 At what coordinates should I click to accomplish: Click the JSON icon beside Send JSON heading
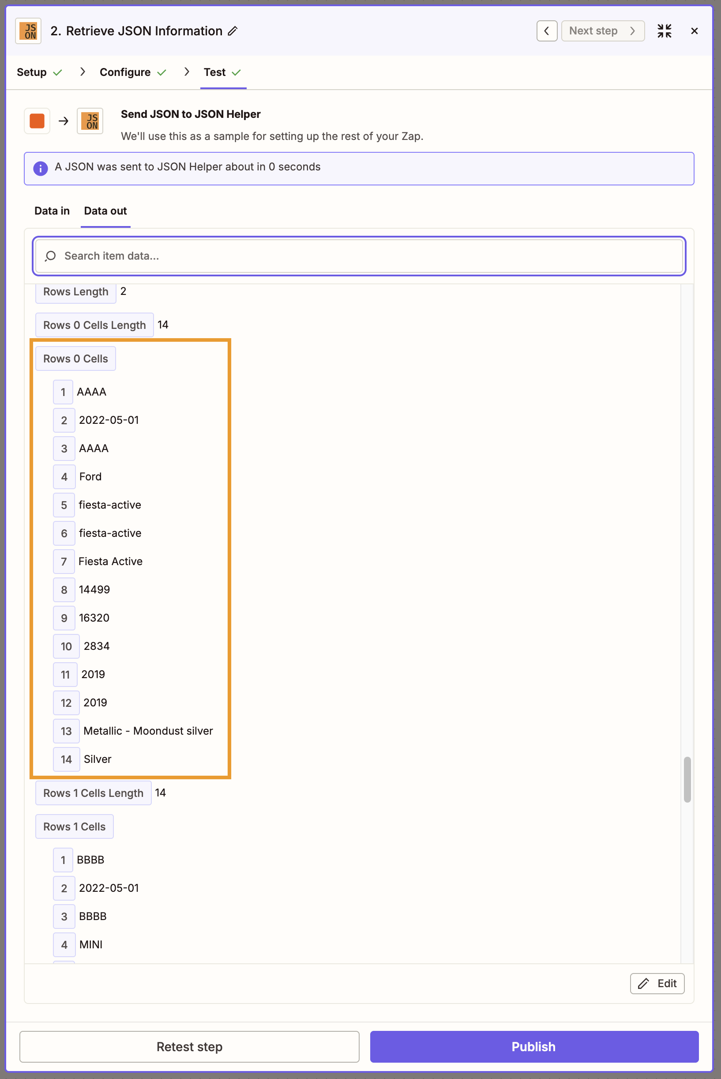pos(90,121)
